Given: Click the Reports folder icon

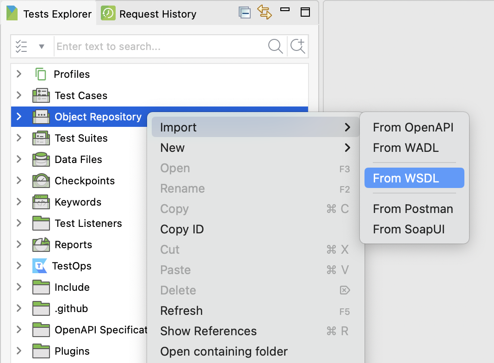Looking at the screenshot, I should (41, 244).
